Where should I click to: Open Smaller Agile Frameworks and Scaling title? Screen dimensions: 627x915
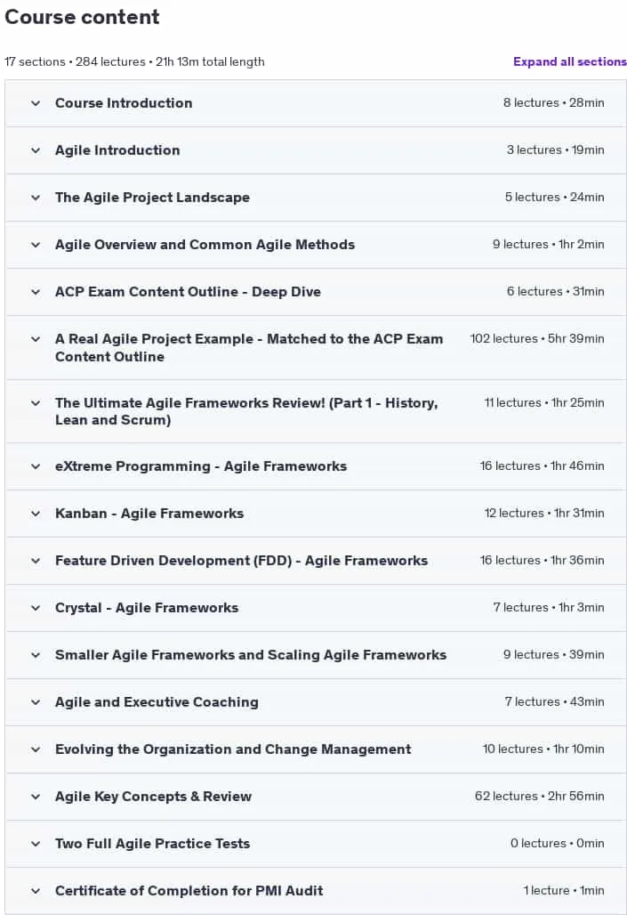pos(251,655)
